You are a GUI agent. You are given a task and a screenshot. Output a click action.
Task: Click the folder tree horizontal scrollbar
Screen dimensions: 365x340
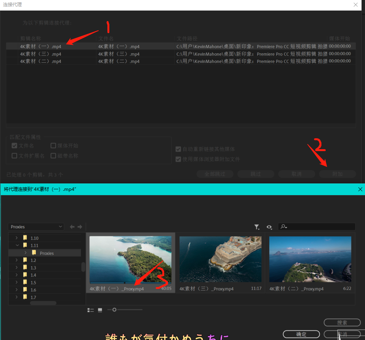43,303
